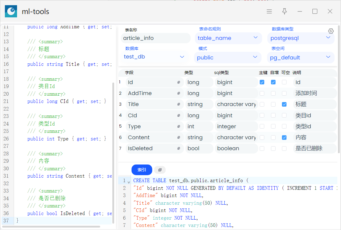Click copy SQL icon beside 索引 button
The height and width of the screenshot is (230, 341).
coord(160,170)
